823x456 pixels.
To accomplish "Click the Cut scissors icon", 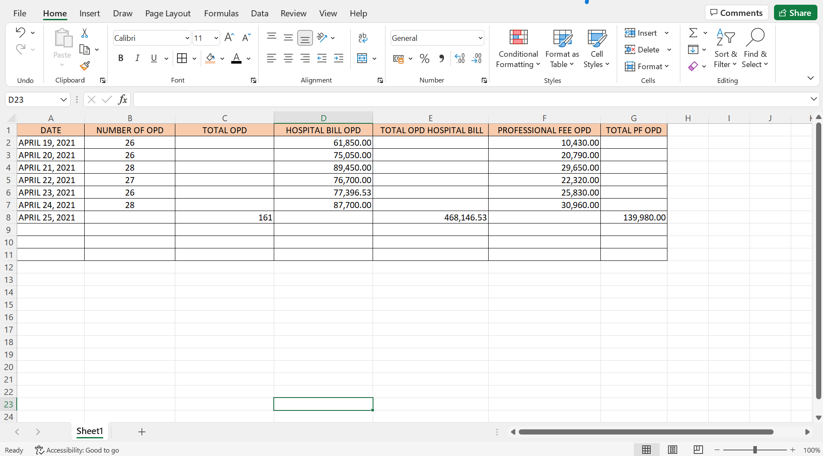I will click(85, 33).
